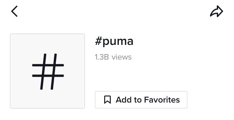
Task: Click the "views" label under #puma
Action: [x=122, y=57]
